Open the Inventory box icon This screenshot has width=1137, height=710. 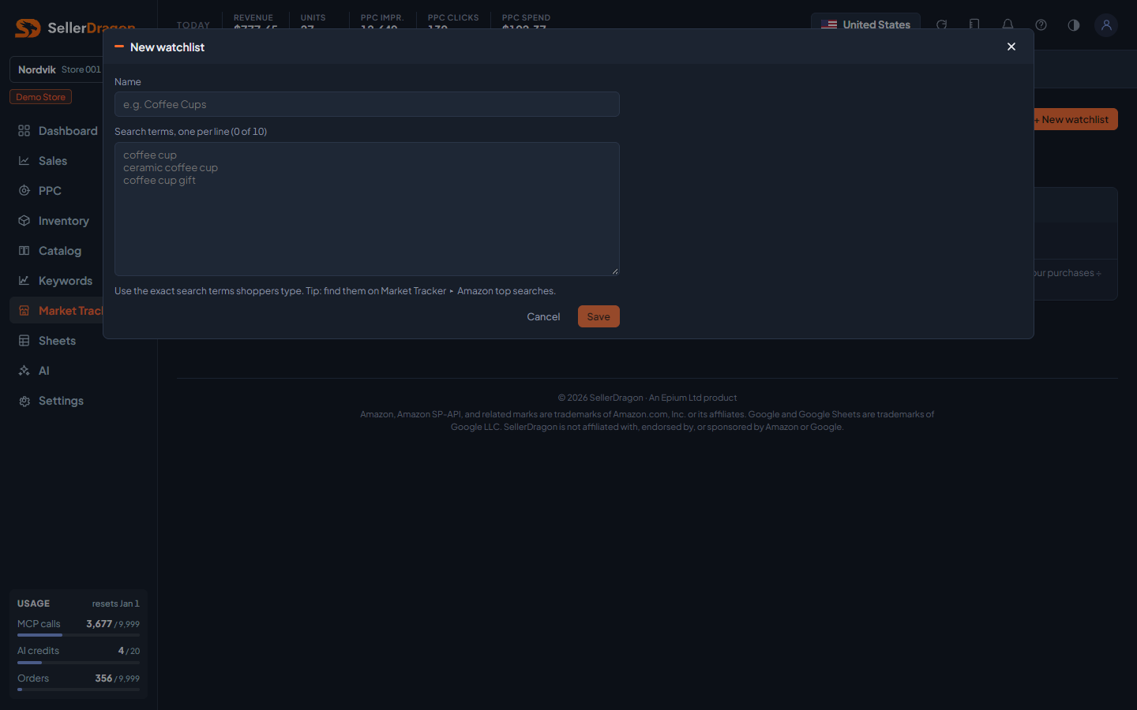tap(24, 221)
